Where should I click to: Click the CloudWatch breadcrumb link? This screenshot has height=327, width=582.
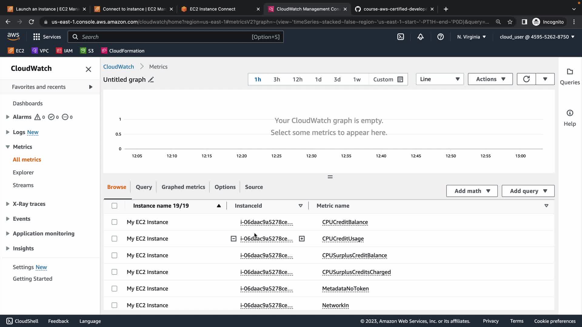(x=119, y=67)
